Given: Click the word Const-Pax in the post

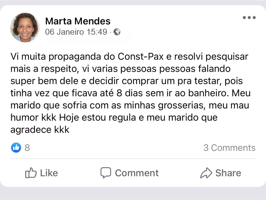Looking at the screenshot, I should point(141,57).
